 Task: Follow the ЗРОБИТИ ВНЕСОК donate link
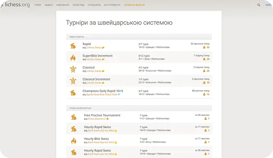click(134, 5)
